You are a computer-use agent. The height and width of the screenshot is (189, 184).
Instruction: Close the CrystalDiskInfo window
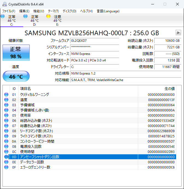(x=177, y=4)
